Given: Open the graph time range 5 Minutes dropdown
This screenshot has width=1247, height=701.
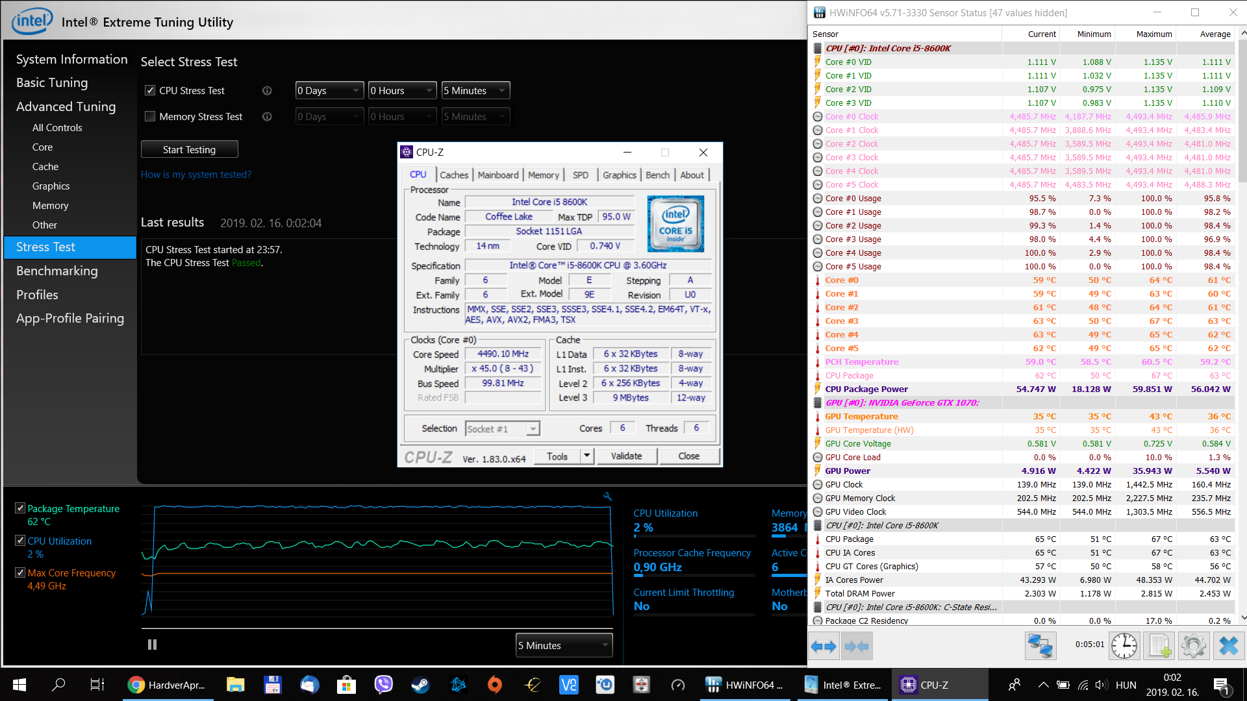Looking at the screenshot, I should tap(564, 645).
